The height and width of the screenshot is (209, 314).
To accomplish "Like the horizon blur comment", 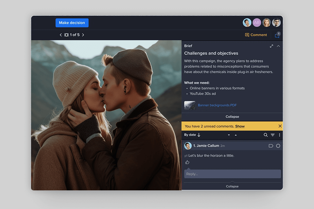I will pos(187,162).
